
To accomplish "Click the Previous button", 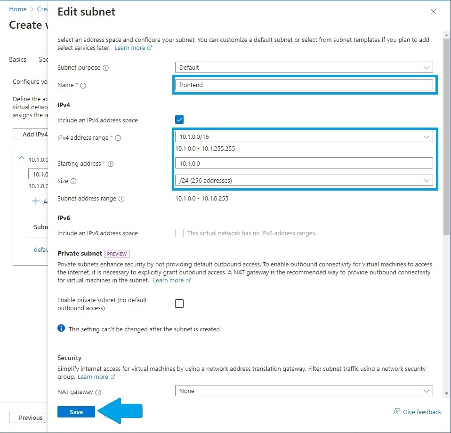I will [x=31, y=417].
